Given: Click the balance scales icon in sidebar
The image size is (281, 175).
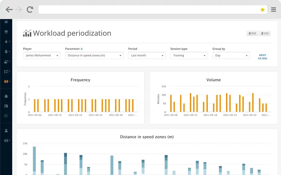Looking at the screenshot, I should [x=6, y=140].
